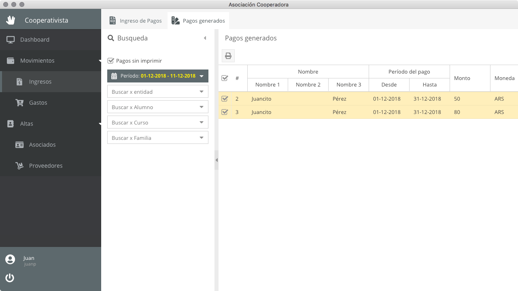Collapse the Movimientos menu section
This screenshot has width=518, height=291.
pos(100,61)
